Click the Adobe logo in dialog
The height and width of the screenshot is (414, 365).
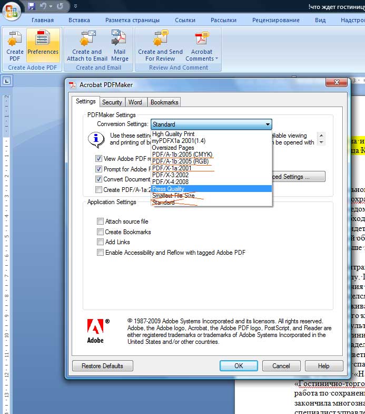pyautogui.click(x=95, y=331)
